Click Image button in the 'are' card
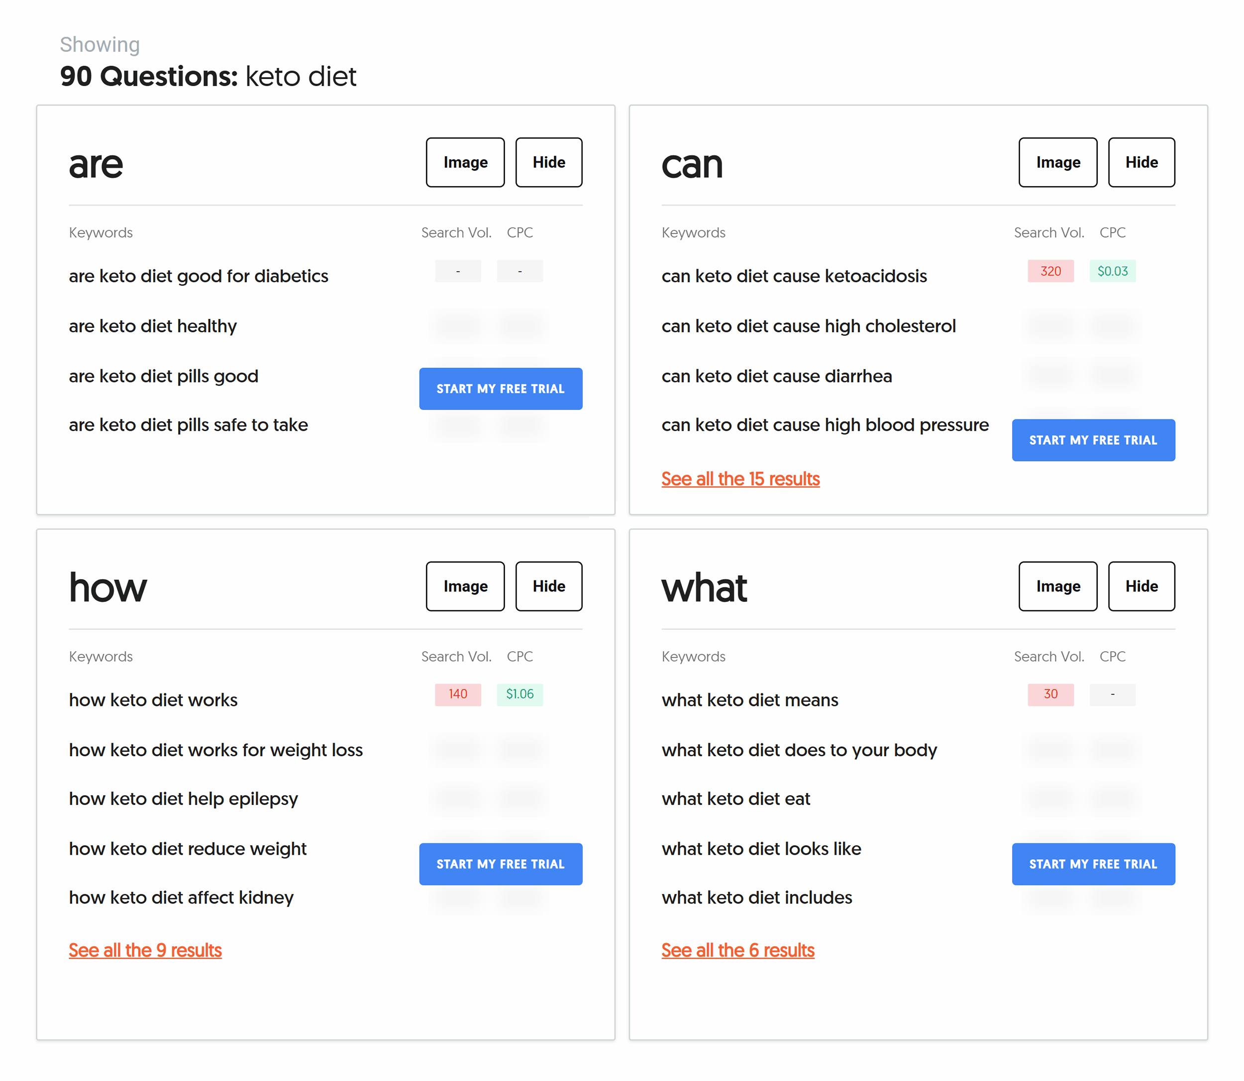Viewport: 1244px width, 1081px height. coord(465,162)
